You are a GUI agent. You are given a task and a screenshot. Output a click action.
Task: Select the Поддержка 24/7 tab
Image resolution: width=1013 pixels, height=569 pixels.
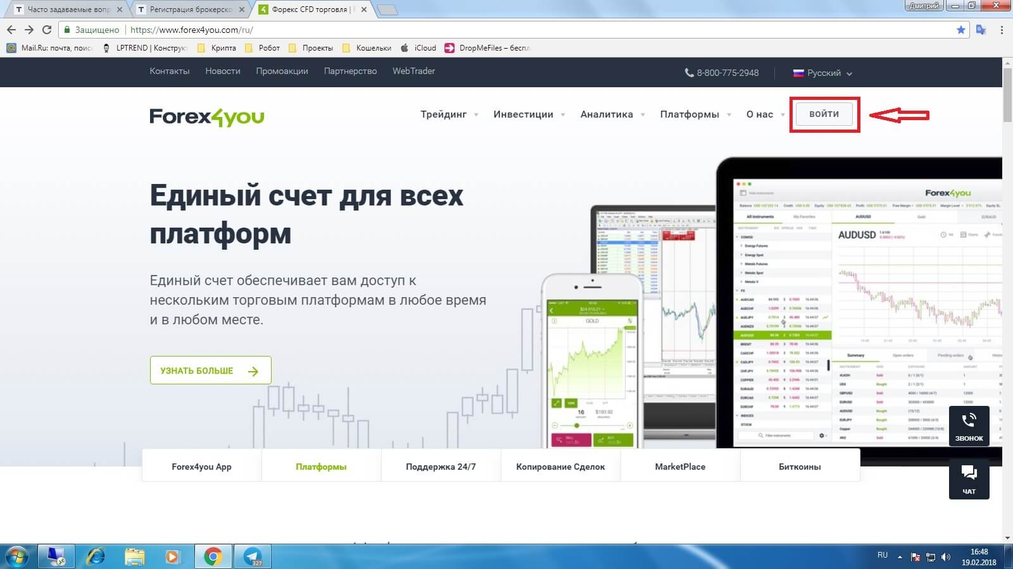pyautogui.click(x=441, y=467)
